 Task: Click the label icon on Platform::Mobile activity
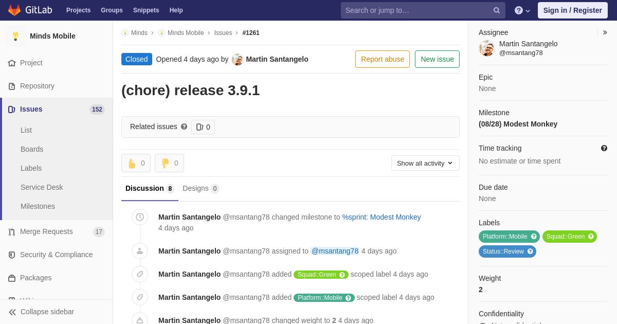(x=140, y=297)
